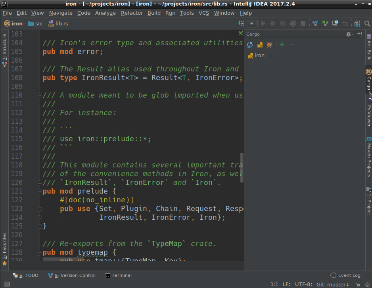This screenshot has width=372, height=288.
Task: Open the Git: master branch selector
Action: coord(333,284)
